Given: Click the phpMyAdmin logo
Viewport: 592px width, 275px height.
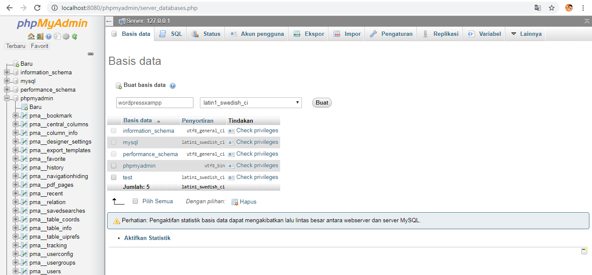Looking at the screenshot, I should pos(52,23).
